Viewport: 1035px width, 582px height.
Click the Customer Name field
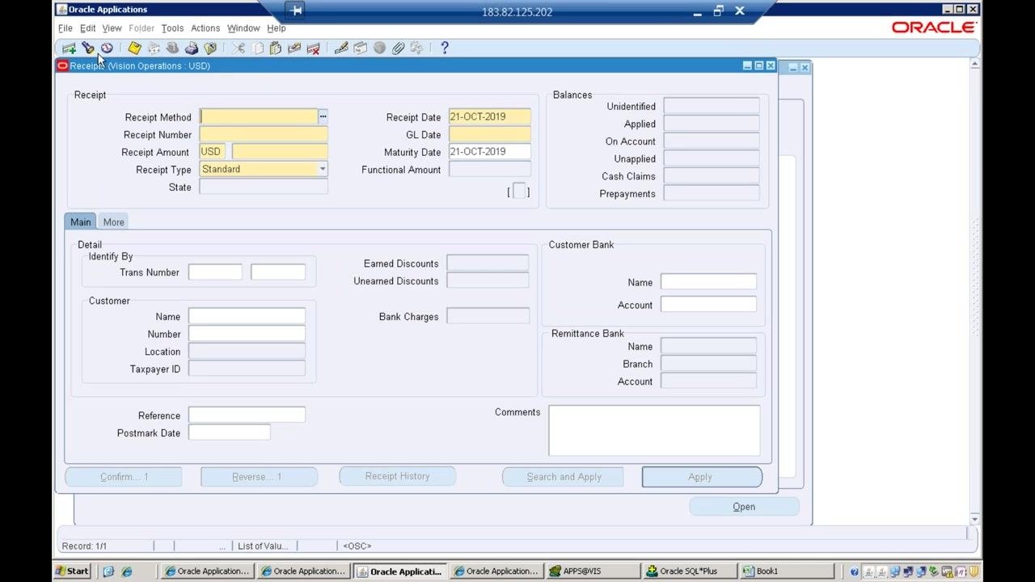[247, 316]
